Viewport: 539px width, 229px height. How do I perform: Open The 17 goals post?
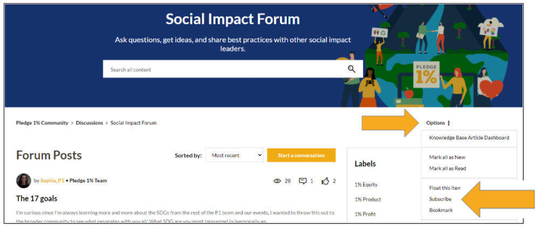pyautogui.click(x=37, y=198)
